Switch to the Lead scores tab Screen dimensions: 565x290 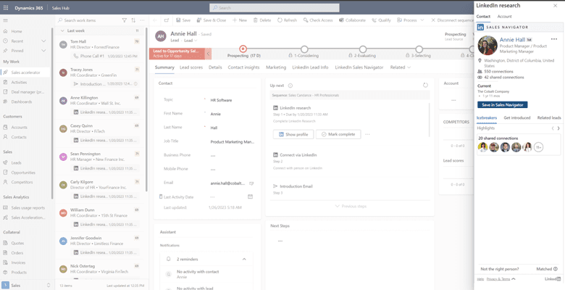191,67
